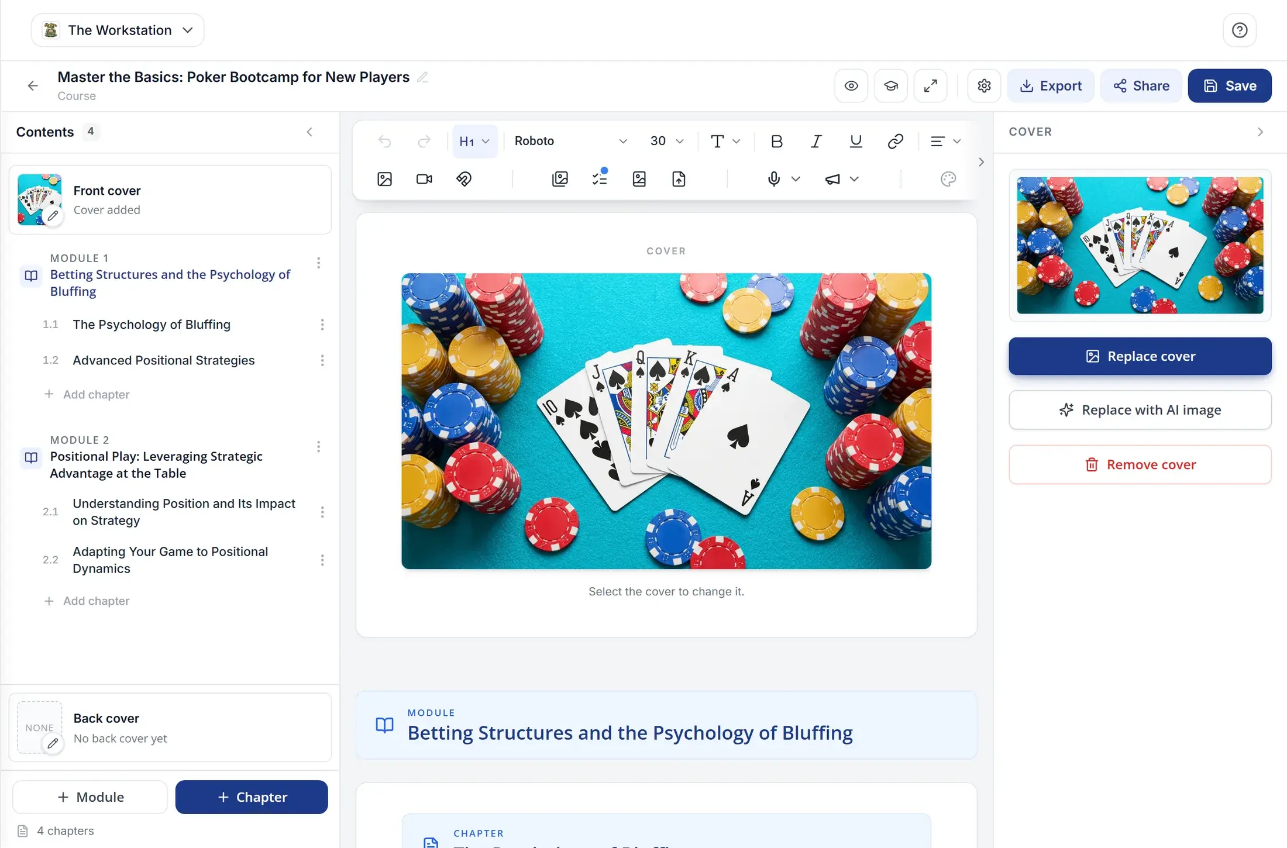Screen dimensions: 1287x848
Task: Toggle italic text formatting
Action: [816, 141]
